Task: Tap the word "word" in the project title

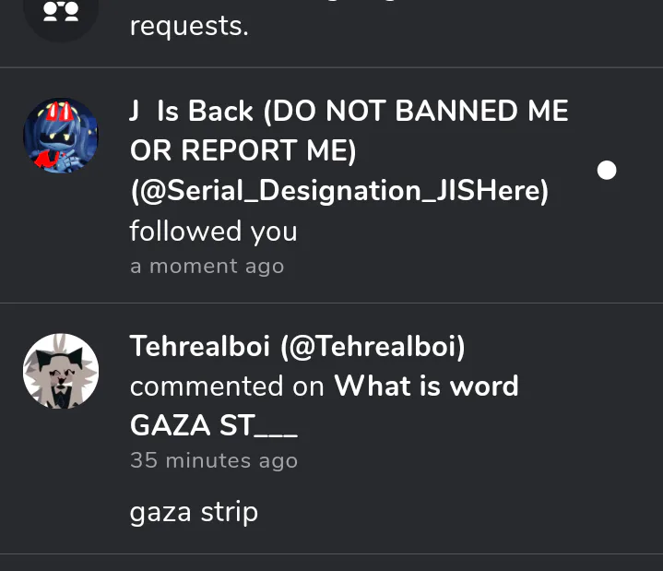Action: (484, 386)
